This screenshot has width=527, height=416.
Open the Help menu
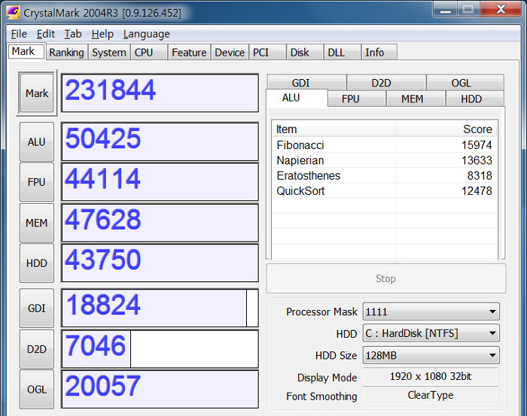(x=102, y=34)
